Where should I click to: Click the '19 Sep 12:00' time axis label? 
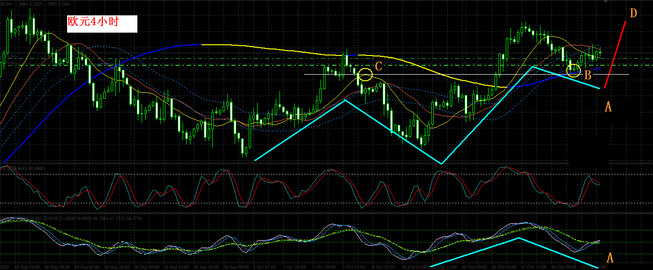click(87, 267)
